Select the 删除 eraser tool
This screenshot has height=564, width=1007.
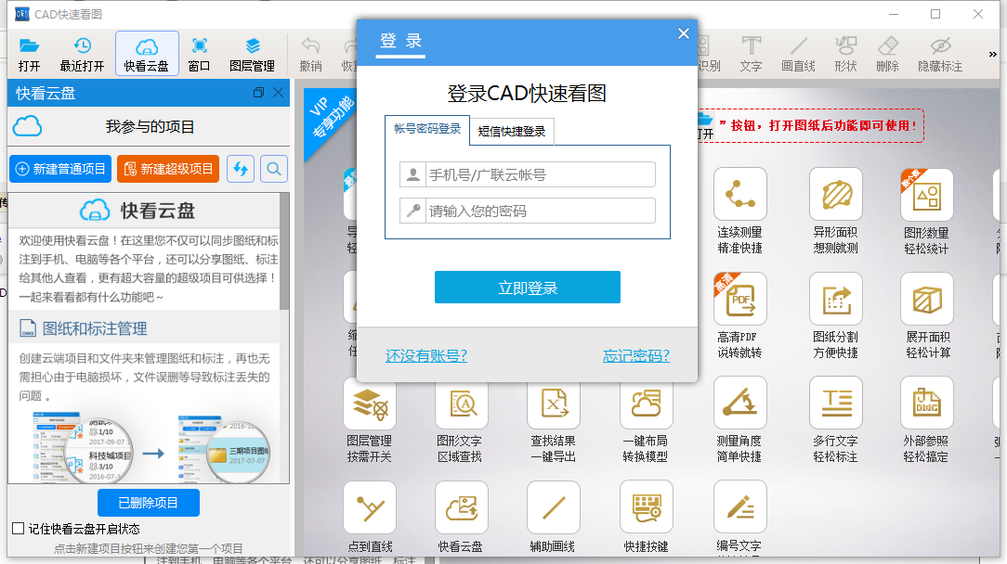887,54
